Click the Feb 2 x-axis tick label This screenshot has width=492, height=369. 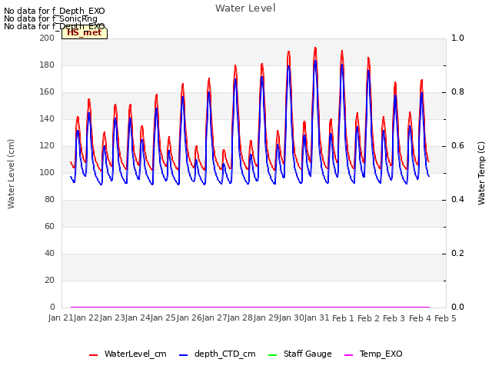pyautogui.click(x=368, y=318)
